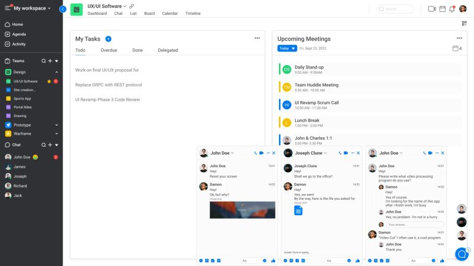Open the widget layout icon below the profile avatar

pos(465,24)
